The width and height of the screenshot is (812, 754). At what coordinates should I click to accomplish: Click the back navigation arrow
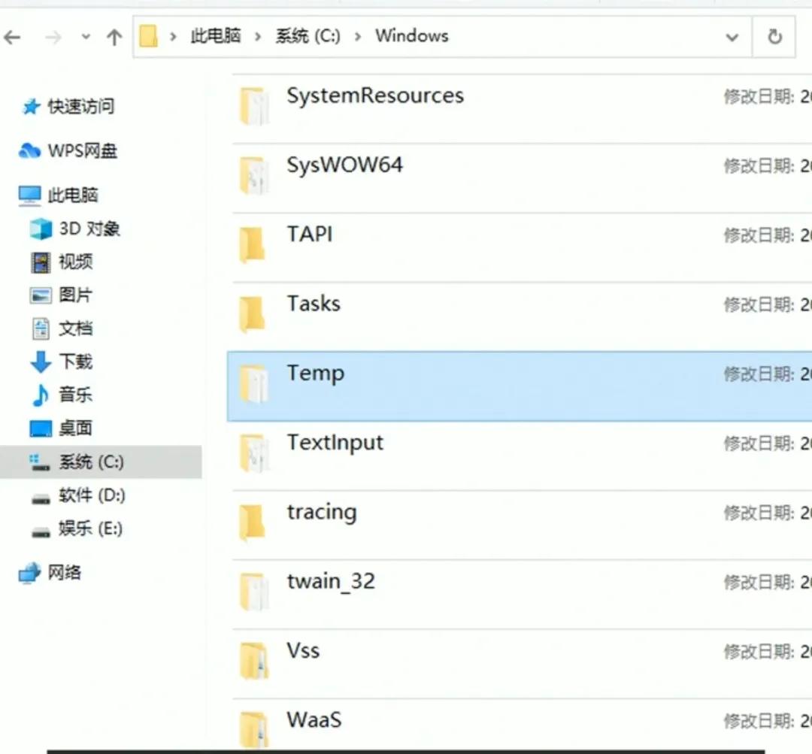[x=14, y=36]
